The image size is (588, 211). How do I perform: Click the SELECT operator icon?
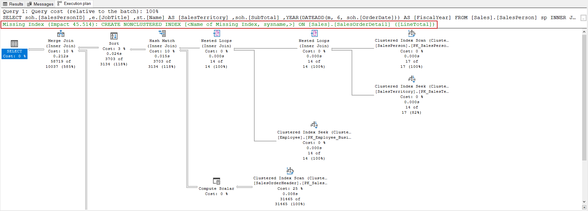(x=14, y=43)
